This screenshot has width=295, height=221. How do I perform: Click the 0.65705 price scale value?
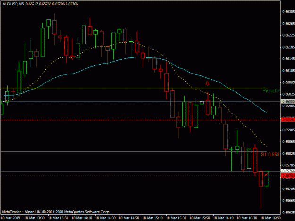coord(288,189)
